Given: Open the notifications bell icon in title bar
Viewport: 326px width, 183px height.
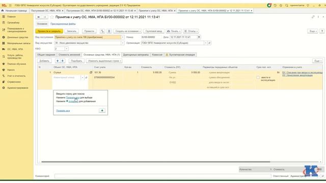Looking at the screenshot, I should [x=269, y=6].
